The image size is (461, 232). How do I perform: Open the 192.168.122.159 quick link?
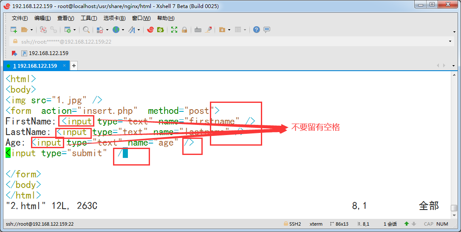click(x=45, y=53)
